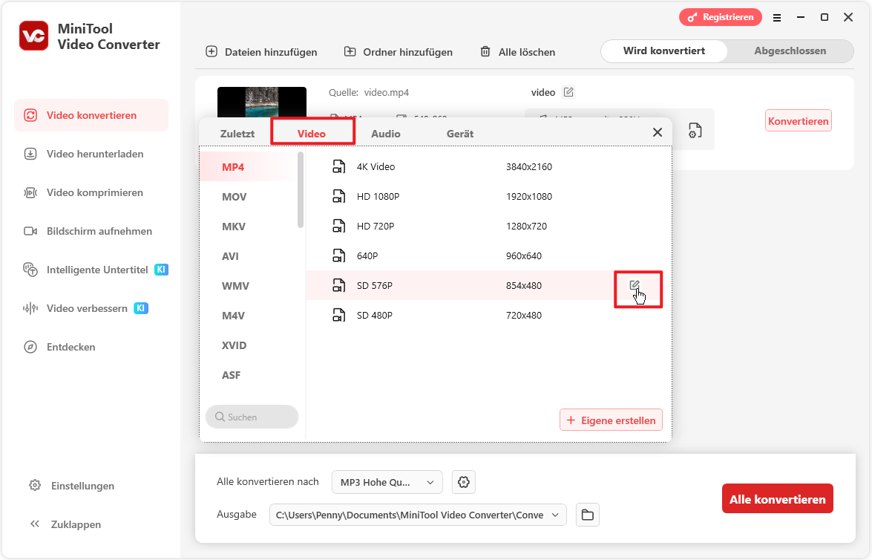Click the 960x640 resolution text
Viewport: 872px width, 560px height.
click(x=524, y=256)
